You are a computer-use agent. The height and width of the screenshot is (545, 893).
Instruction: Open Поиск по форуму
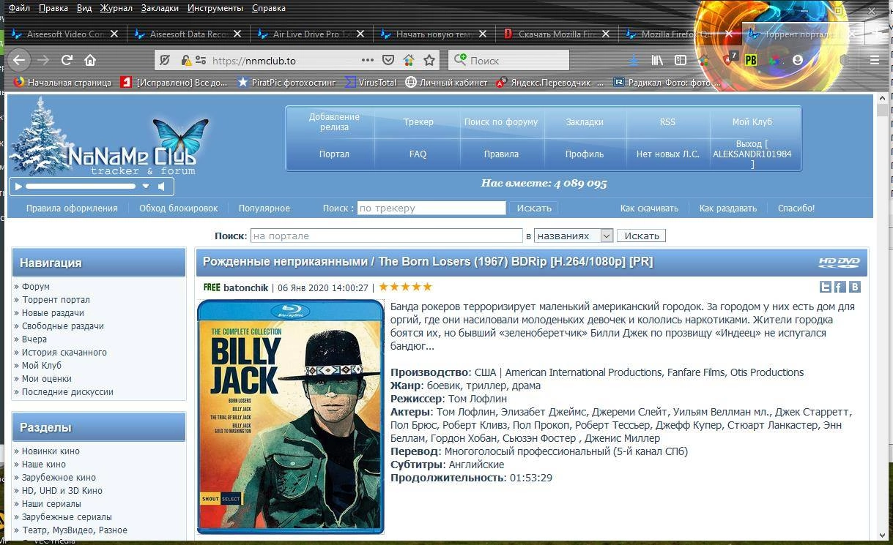501,122
